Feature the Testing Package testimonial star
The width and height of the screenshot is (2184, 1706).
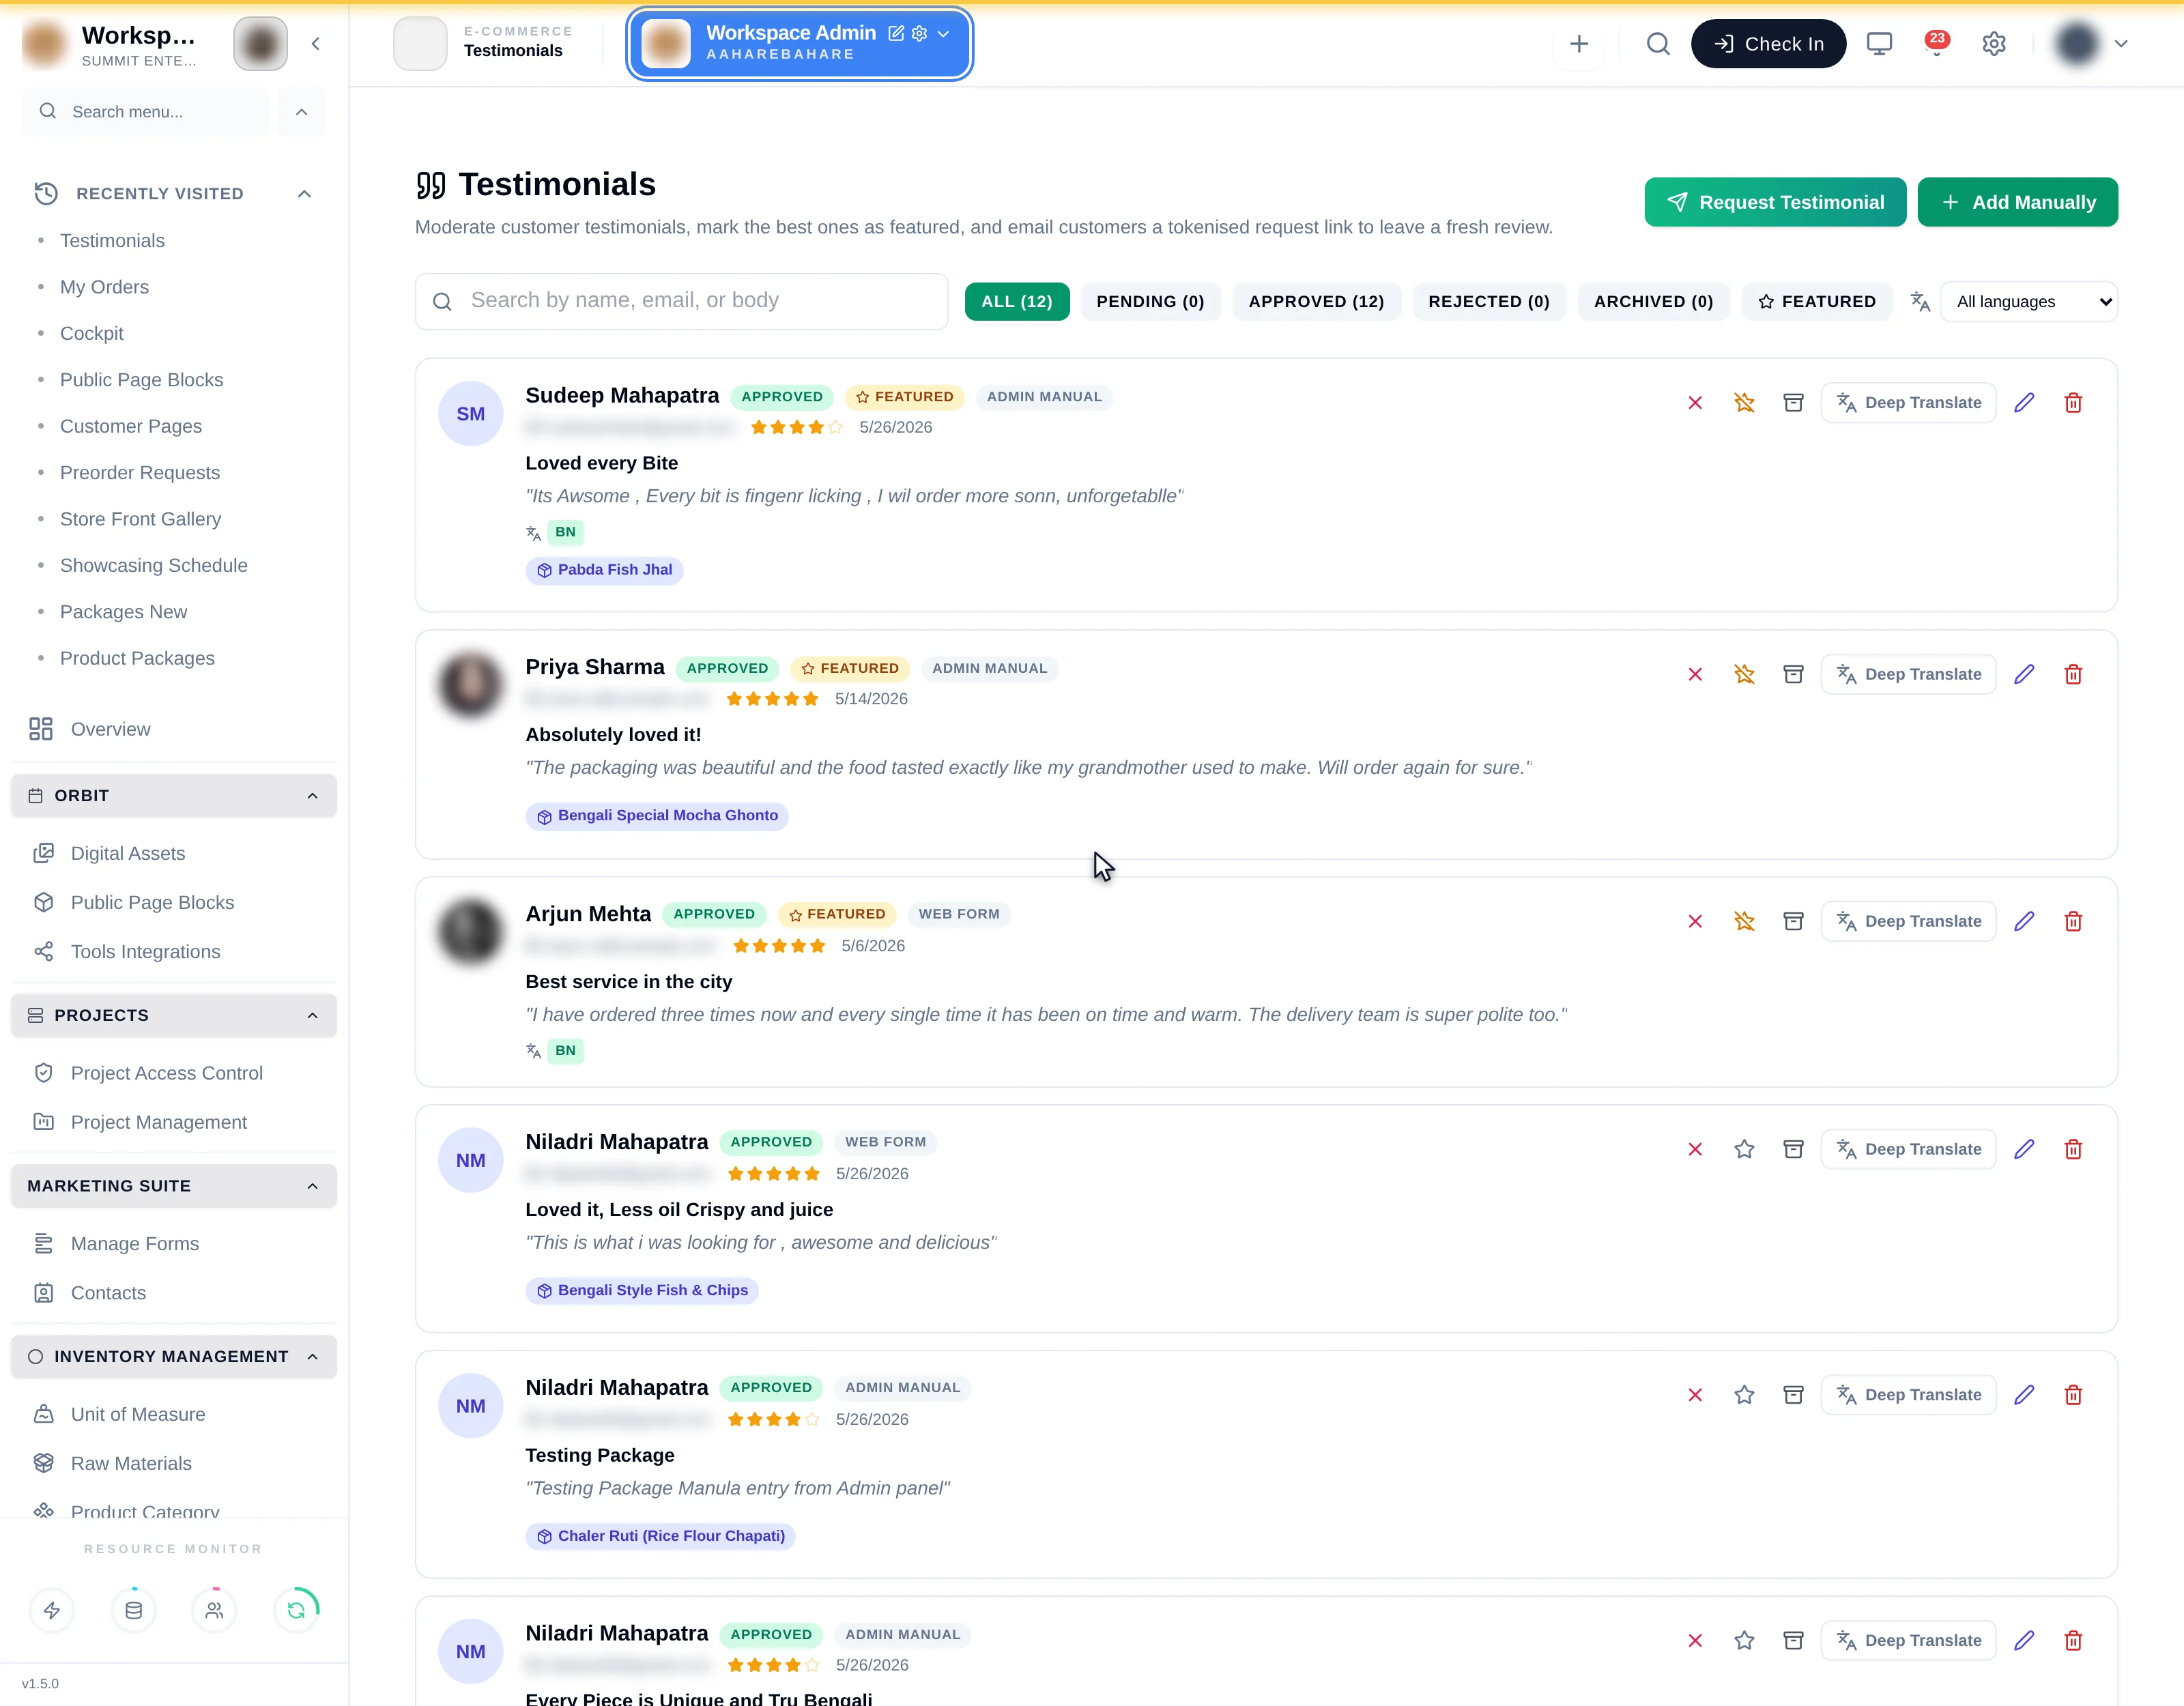pos(1744,1394)
